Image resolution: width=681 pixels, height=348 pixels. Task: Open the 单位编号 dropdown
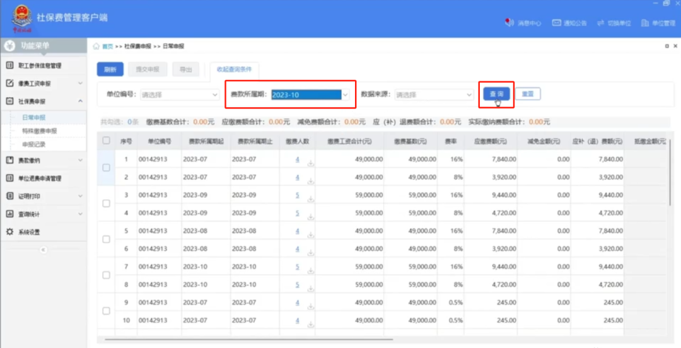180,95
